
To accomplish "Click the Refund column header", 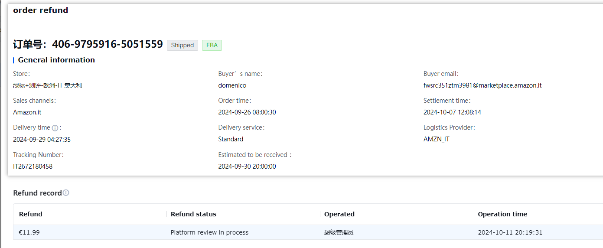I will click(31, 214).
